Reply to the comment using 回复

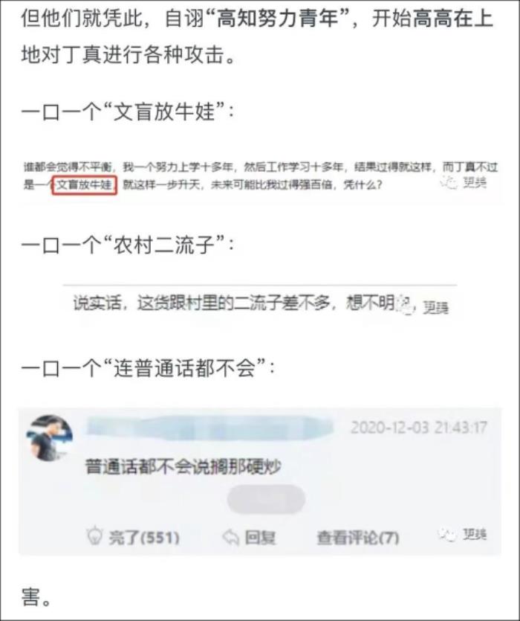(x=249, y=538)
